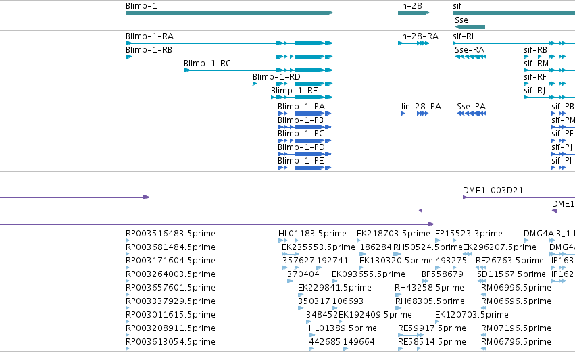Select the RM07196.5prime EST label
This screenshot has width=575, height=352.
tap(516, 329)
